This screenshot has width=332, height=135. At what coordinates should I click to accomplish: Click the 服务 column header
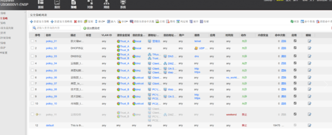coord(197,35)
